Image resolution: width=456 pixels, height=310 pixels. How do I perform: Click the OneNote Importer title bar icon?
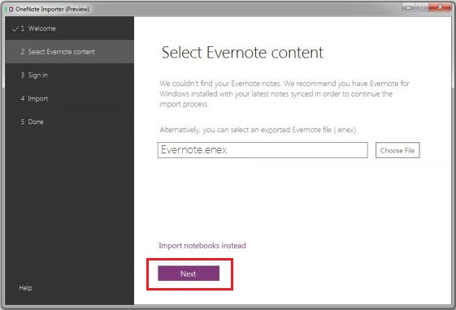(x=9, y=9)
